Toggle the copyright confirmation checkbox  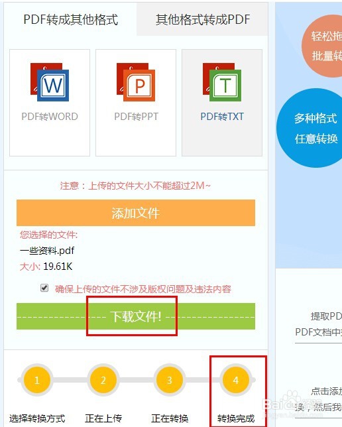click(x=44, y=288)
